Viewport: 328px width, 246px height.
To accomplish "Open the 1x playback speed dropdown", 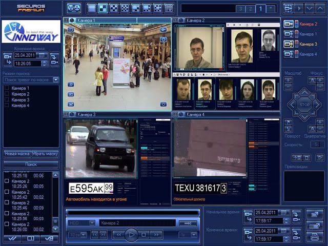I will tap(194, 235).
